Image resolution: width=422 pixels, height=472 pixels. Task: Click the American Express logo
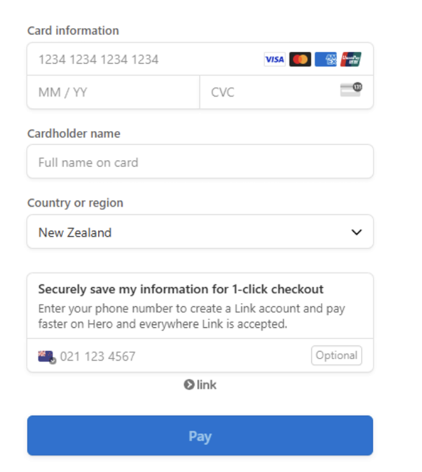click(x=326, y=59)
